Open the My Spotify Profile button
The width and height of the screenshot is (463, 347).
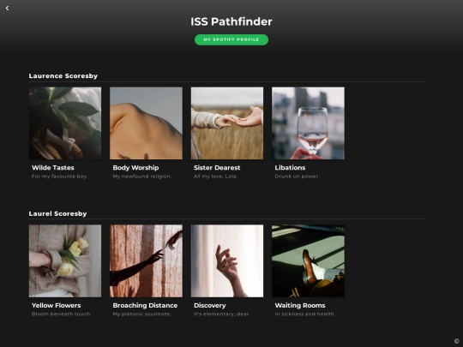[231, 39]
